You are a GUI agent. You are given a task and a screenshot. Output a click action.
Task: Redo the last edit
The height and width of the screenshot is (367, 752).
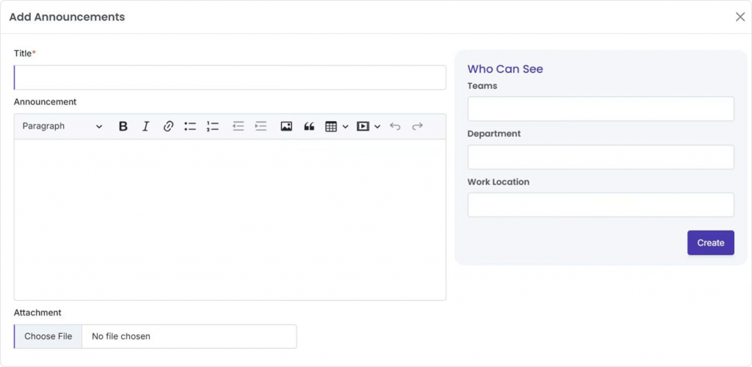click(x=417, y=126)
